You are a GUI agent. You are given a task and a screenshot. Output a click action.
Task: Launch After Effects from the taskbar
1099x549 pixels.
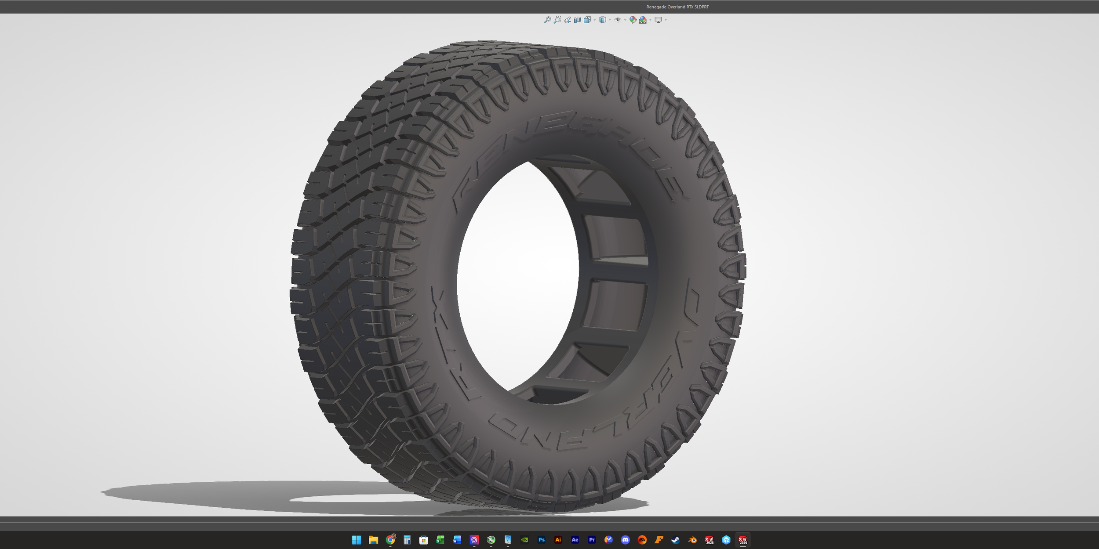point(575,540)
